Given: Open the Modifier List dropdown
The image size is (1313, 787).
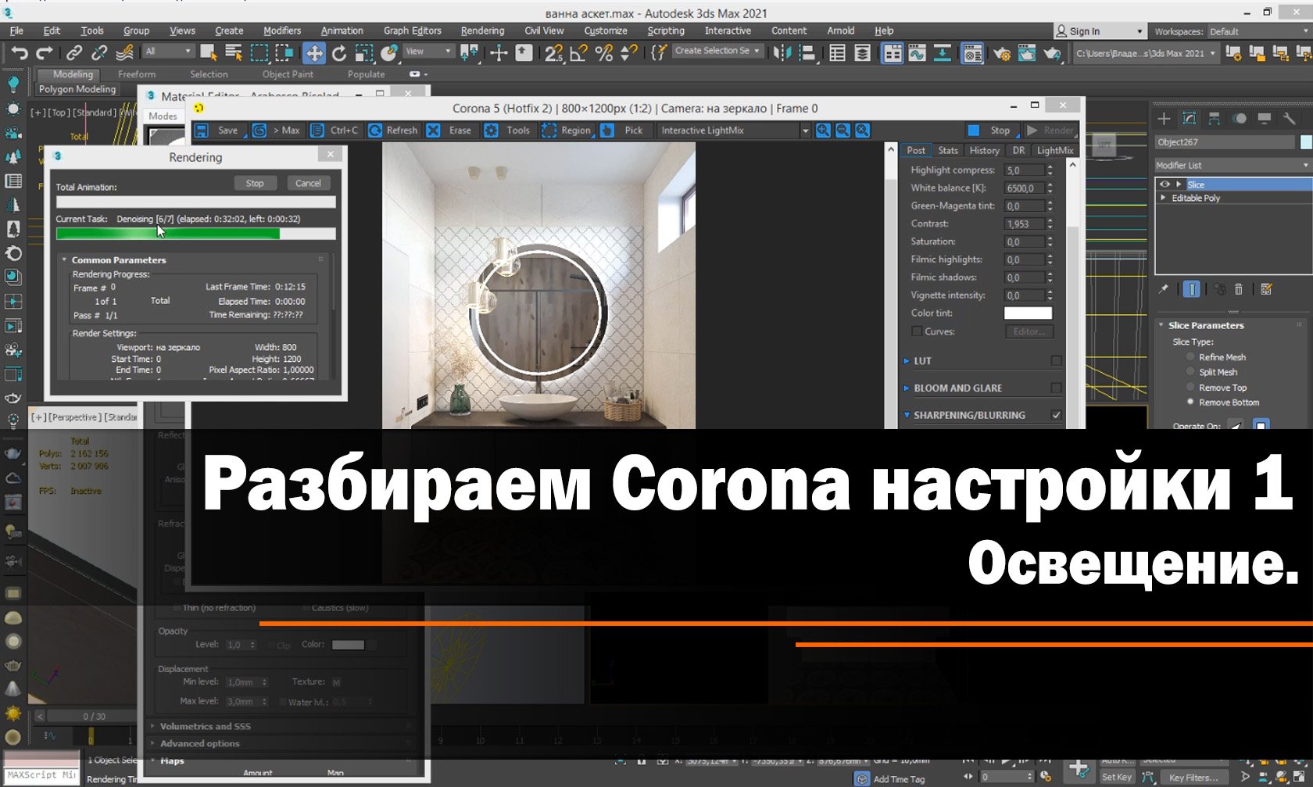Looking at the screenshot, I should tap(1304, 165).
